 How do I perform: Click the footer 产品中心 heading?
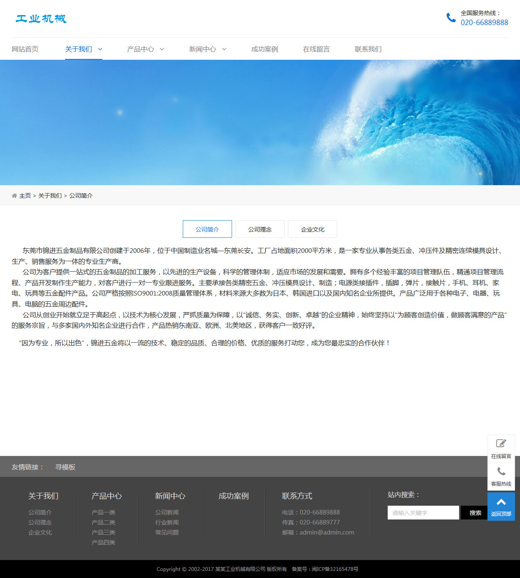tap(107, 496)
